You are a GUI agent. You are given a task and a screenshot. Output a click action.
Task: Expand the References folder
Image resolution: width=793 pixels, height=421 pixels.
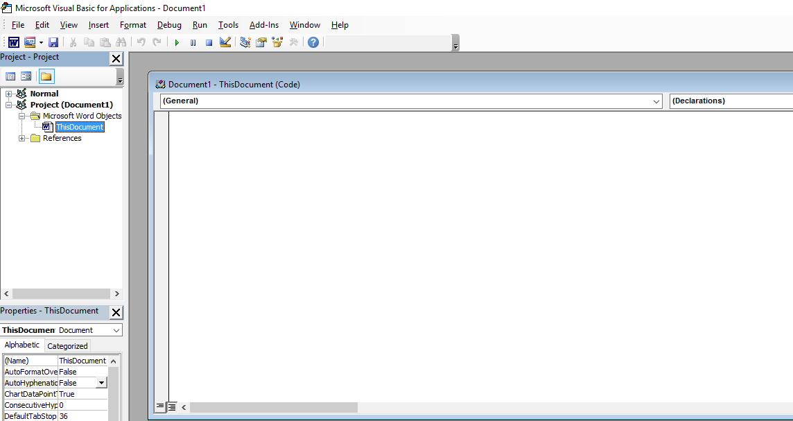21,139
